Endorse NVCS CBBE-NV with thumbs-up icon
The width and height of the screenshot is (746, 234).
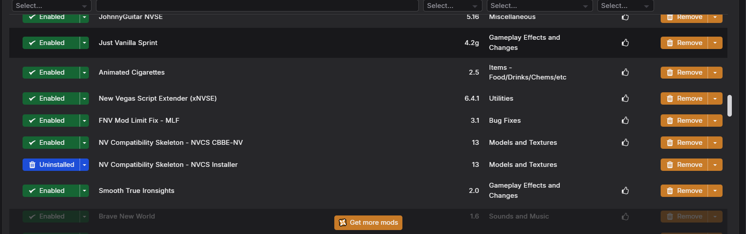point(625,143)
